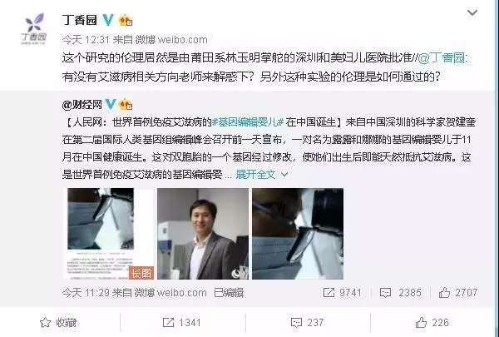The width and height of the screenshot is (499, 337).
Task: Repost the post with 1341 reposts
Action: 181,323
